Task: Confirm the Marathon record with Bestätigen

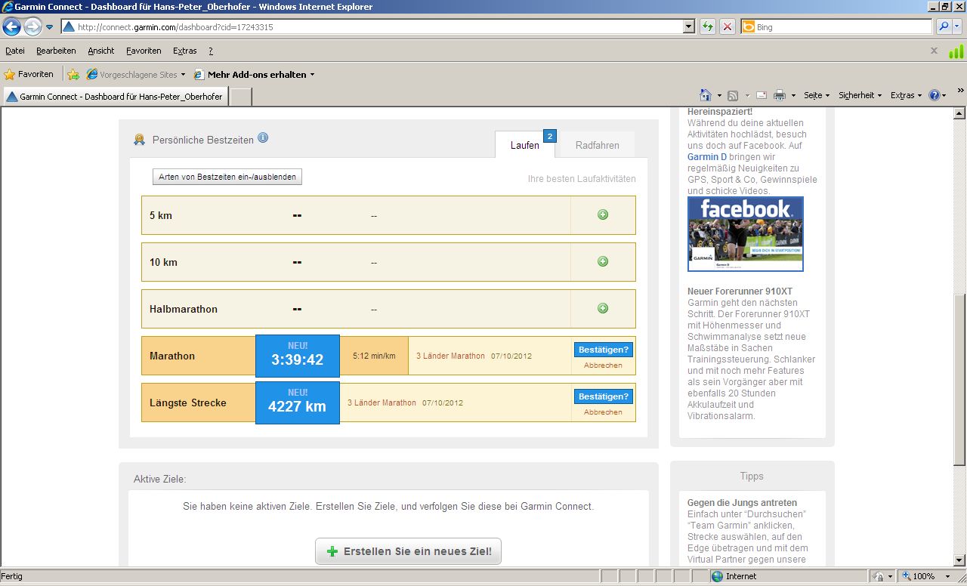Action: tap(603, 350)
